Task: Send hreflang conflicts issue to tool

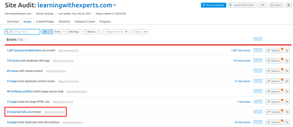Action: pyautogui.click(x=274, y=92)
